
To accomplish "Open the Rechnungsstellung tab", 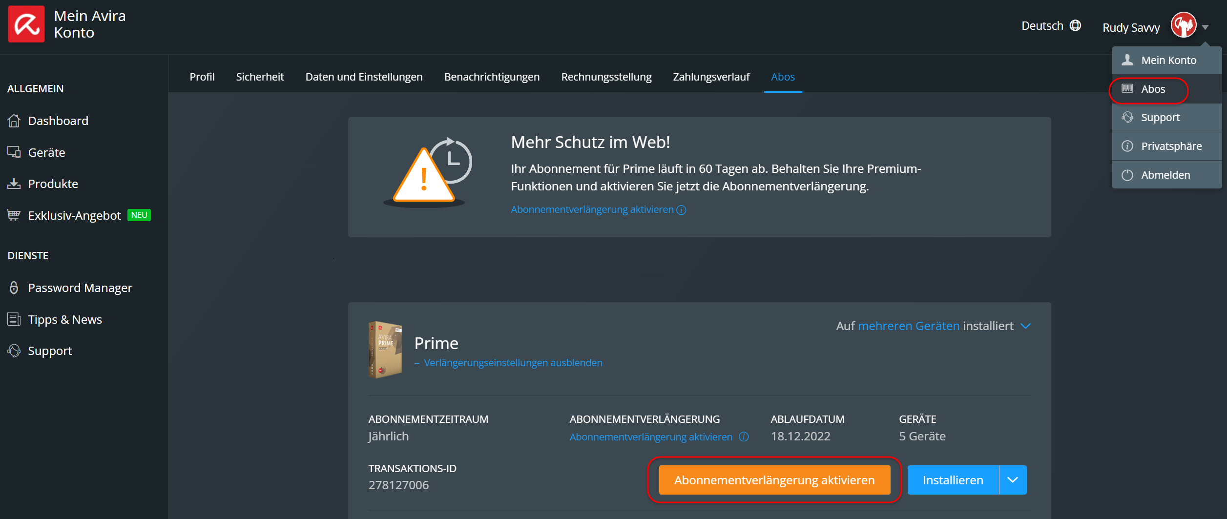I will (606, 77).
